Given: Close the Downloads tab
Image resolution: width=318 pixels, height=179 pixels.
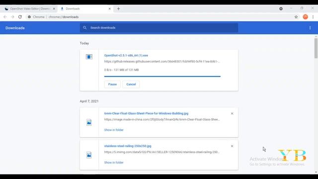Looking at the screenshot, I should tap(109, 9).
